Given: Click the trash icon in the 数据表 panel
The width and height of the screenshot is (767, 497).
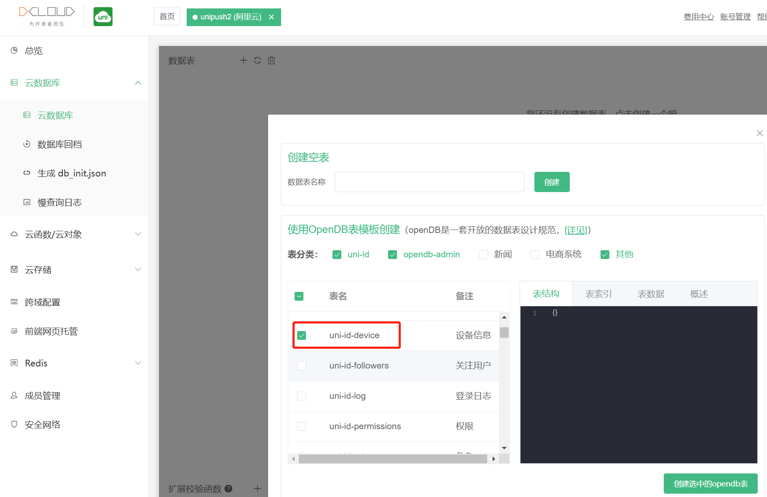Looking at the screenshot, I should pos(271,60).
